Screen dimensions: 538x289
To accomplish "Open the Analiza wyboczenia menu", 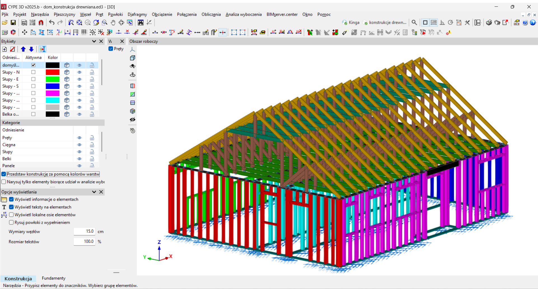I will click(243, 15).
